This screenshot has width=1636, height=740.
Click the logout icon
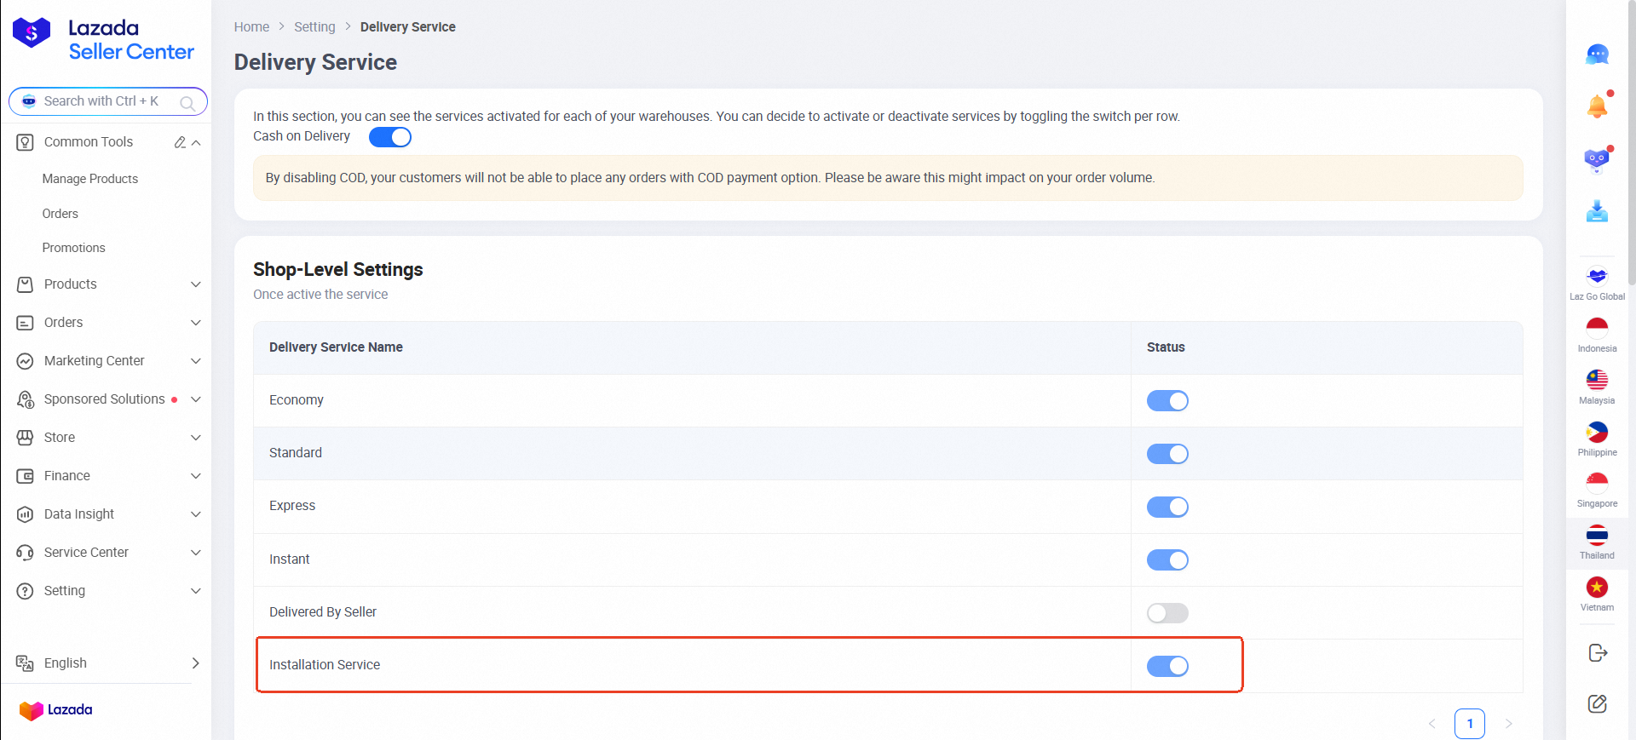(x=1597, y=653)
